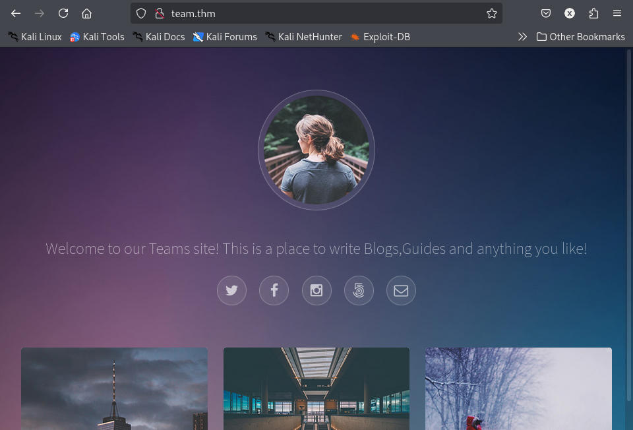The image size is (633, 430).
Task: Click the "Welcome to our Teams site!" heading
Action: pos(316,249)
